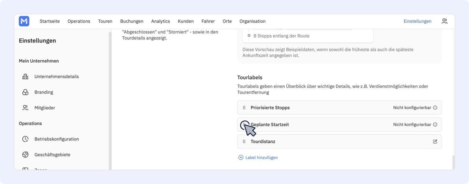Click the info icon in the Priorisierte Stopps row
The height and width of the screenshot is (184, 469).
pos(435,107)
